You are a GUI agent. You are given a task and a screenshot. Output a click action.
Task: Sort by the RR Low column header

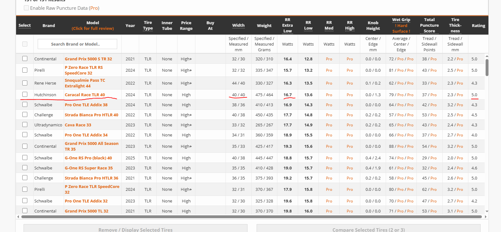tap(308, 25)
